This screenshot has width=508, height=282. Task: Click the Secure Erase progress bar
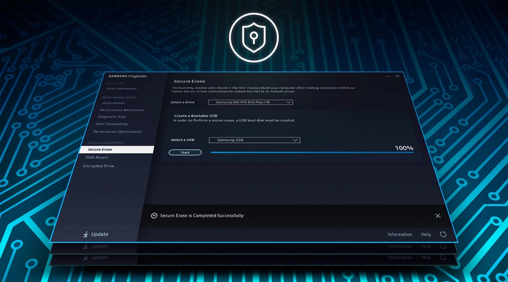point(312,153)
